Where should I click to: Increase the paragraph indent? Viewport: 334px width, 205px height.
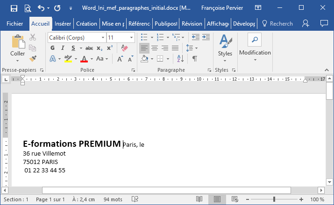206,37
